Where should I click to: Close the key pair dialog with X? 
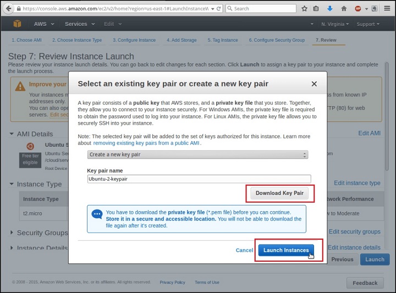[314, 84]
